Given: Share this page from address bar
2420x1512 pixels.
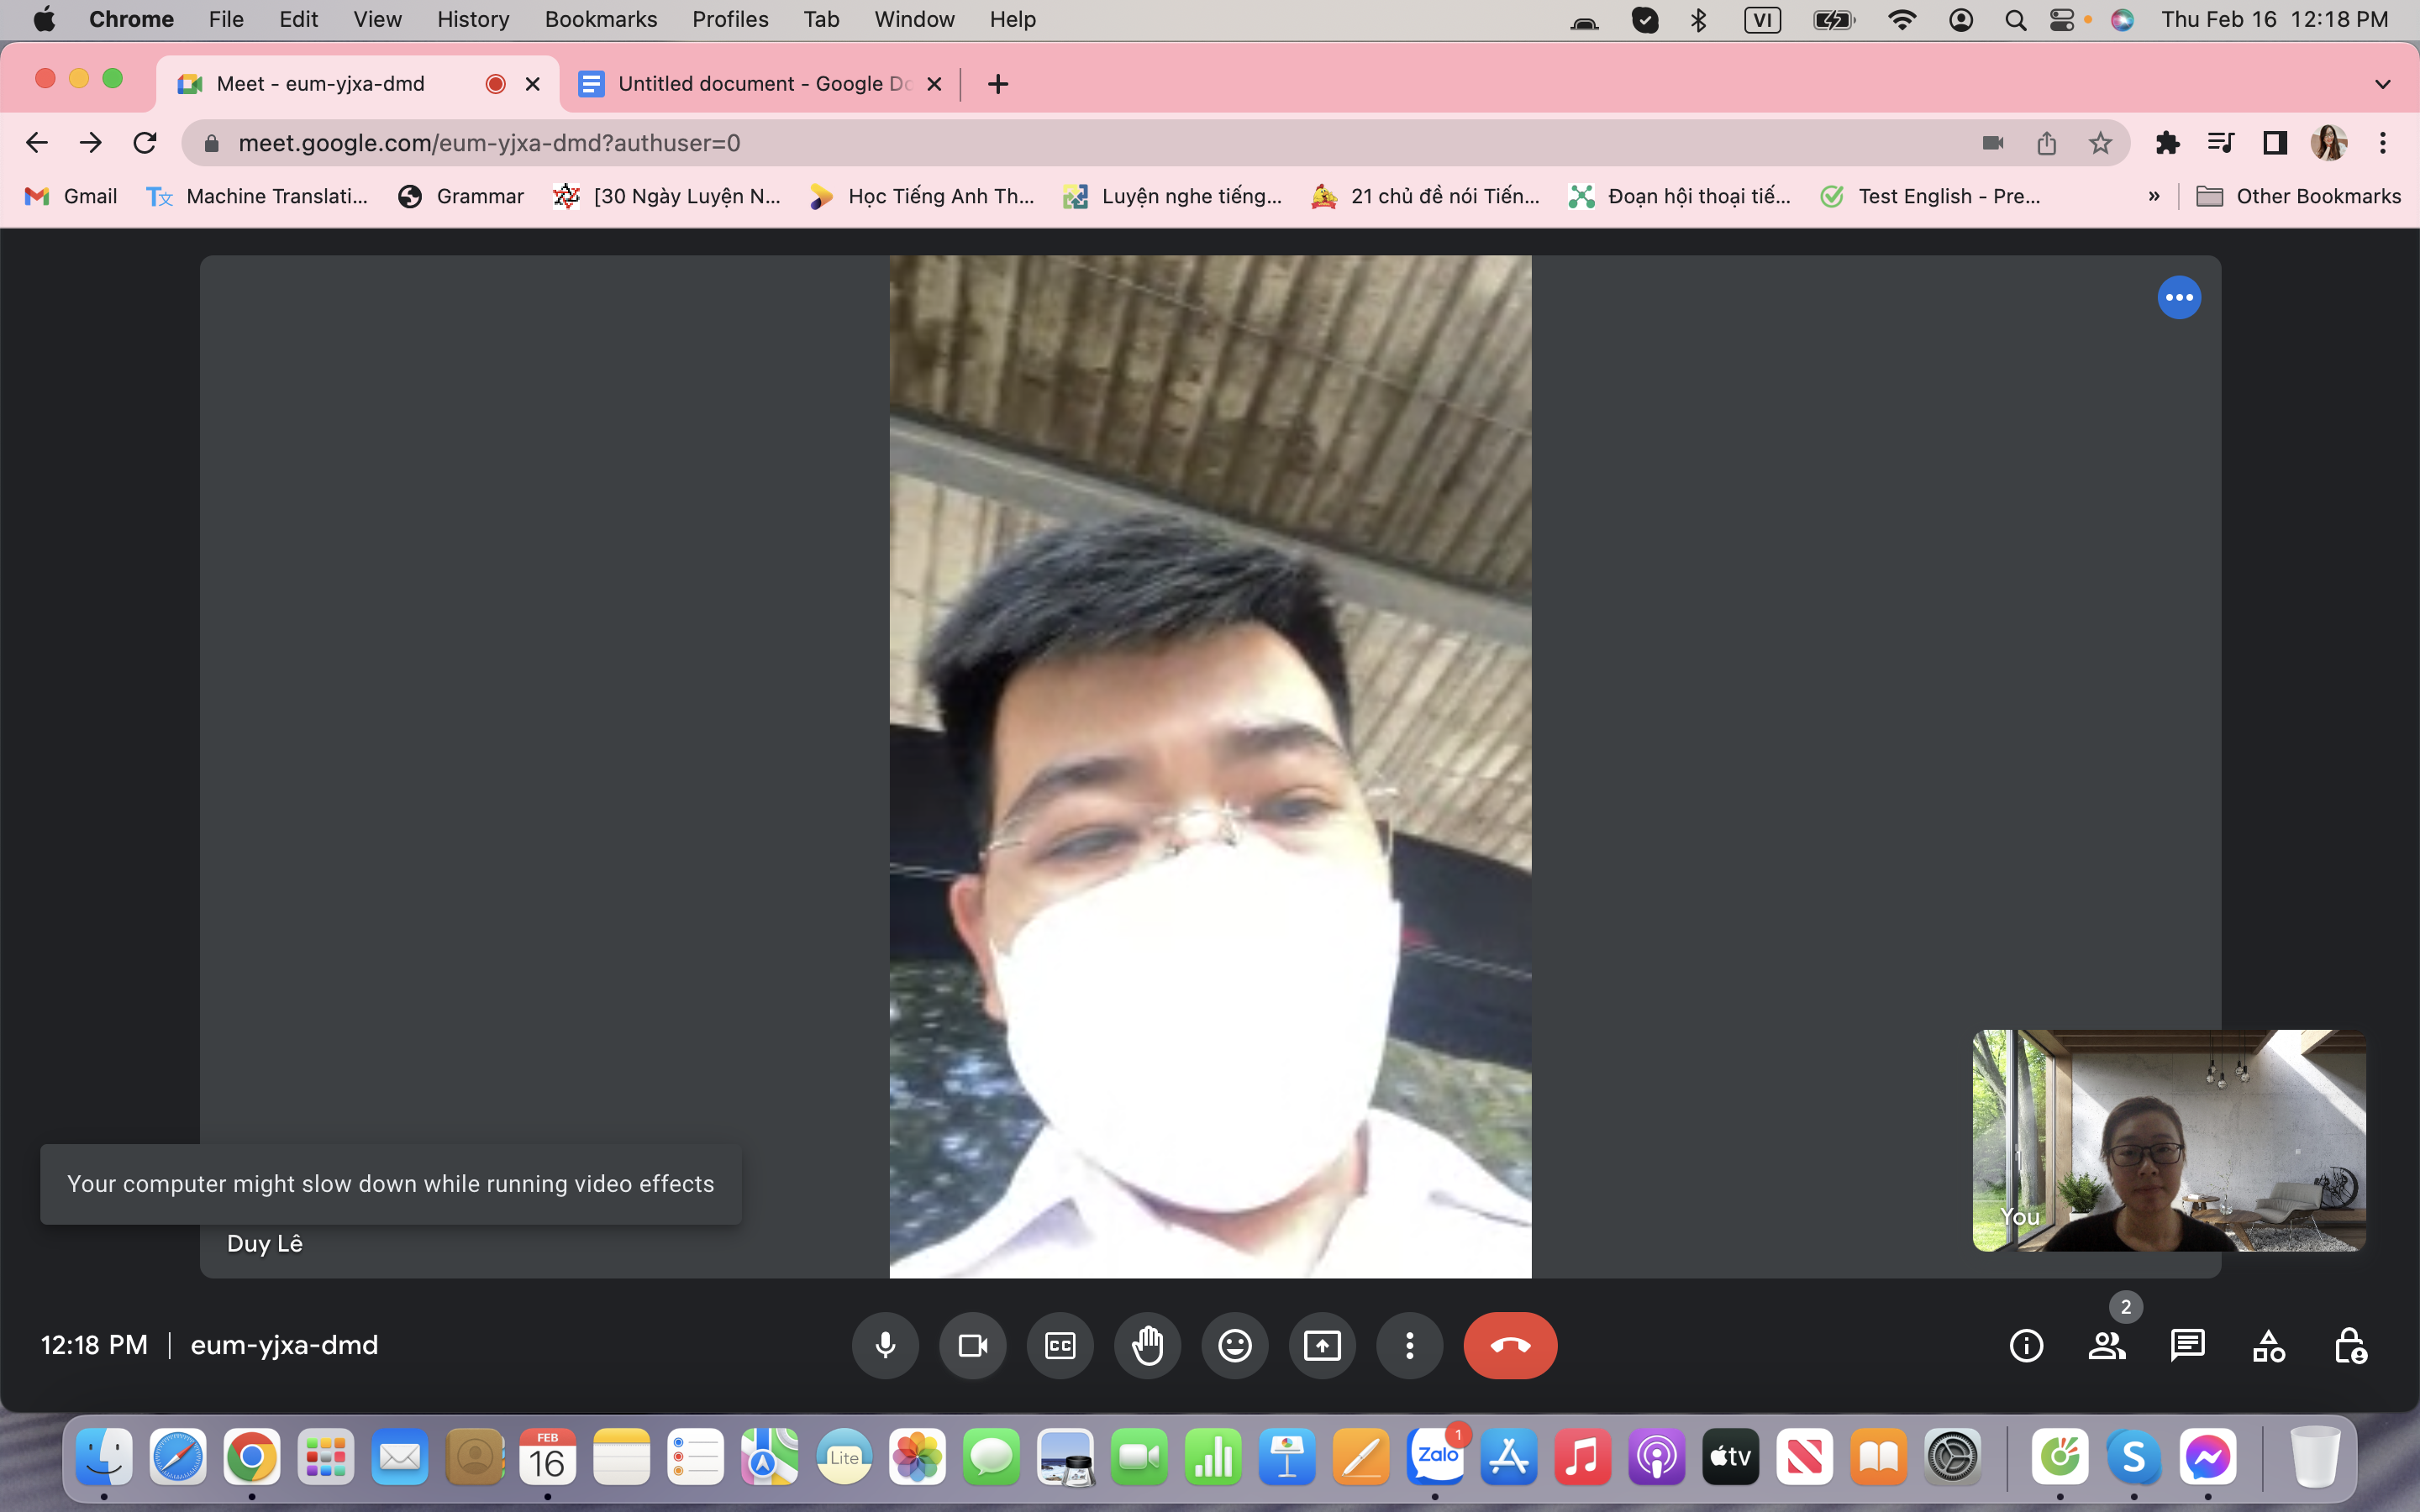Looking at the screenshot, I should coord(2046,143).
